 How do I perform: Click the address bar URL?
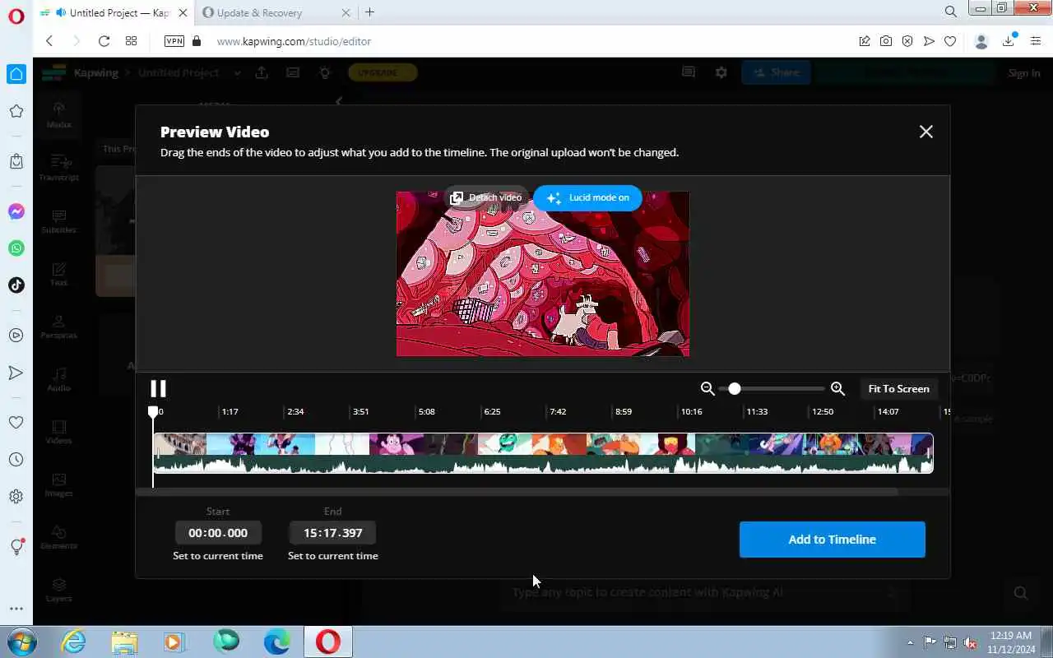click(294, 41)
